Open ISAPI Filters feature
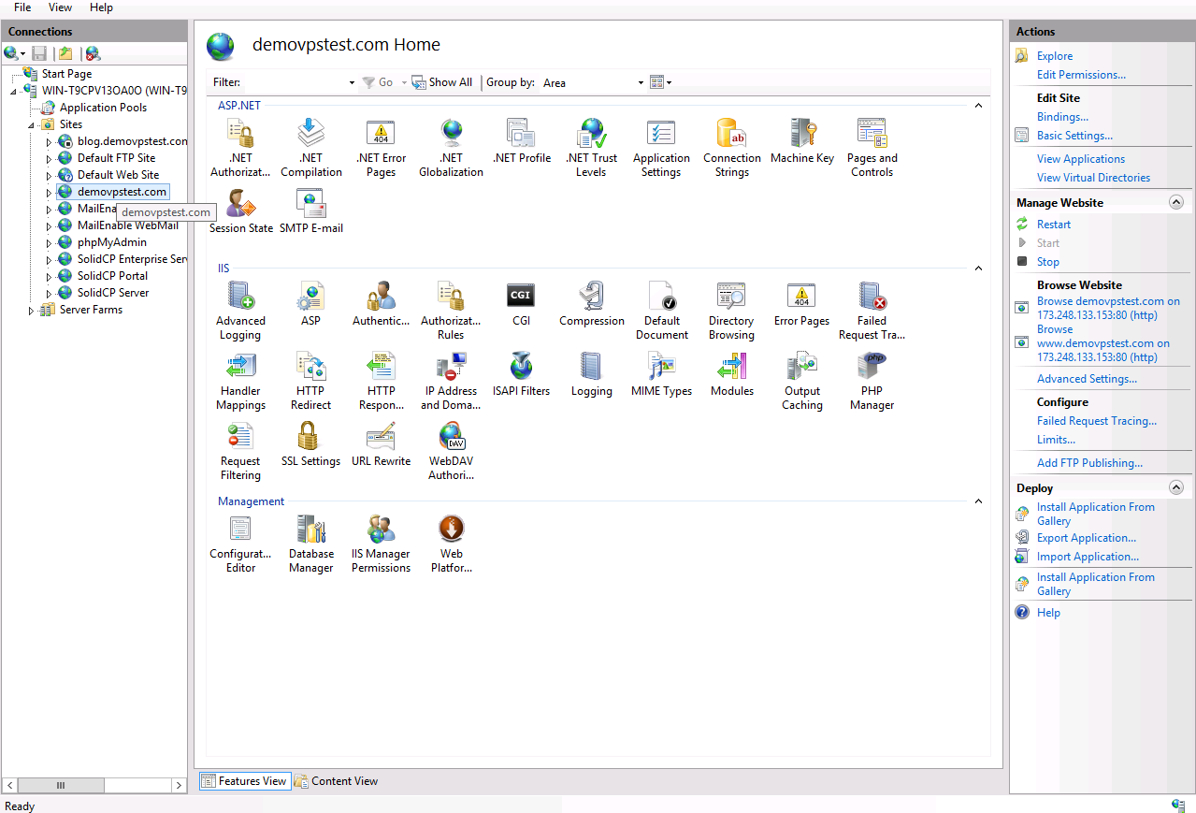This screenshot has height=813, width=1196. (521, 374)
